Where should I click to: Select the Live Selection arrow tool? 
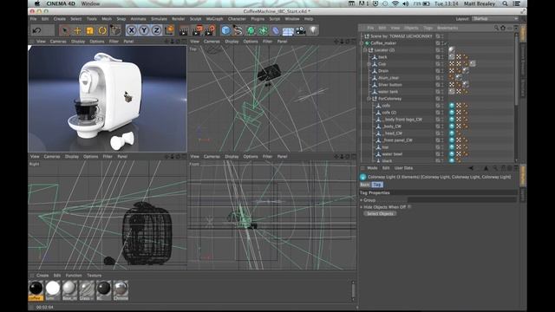64,31
